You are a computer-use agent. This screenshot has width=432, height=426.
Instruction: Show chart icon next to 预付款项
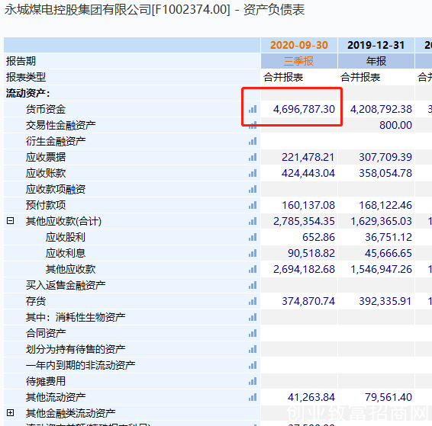pos(253,205)
